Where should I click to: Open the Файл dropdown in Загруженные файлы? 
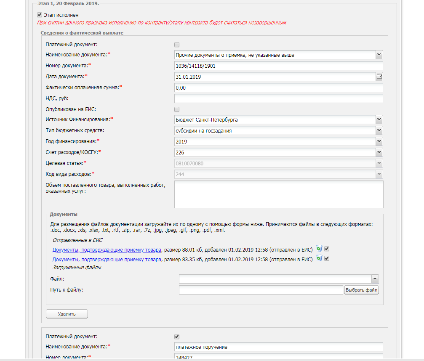coord(375,279)
